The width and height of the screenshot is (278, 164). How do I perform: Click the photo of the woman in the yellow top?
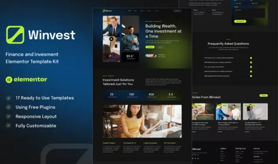pyautogui.click(x=142, y=121)
